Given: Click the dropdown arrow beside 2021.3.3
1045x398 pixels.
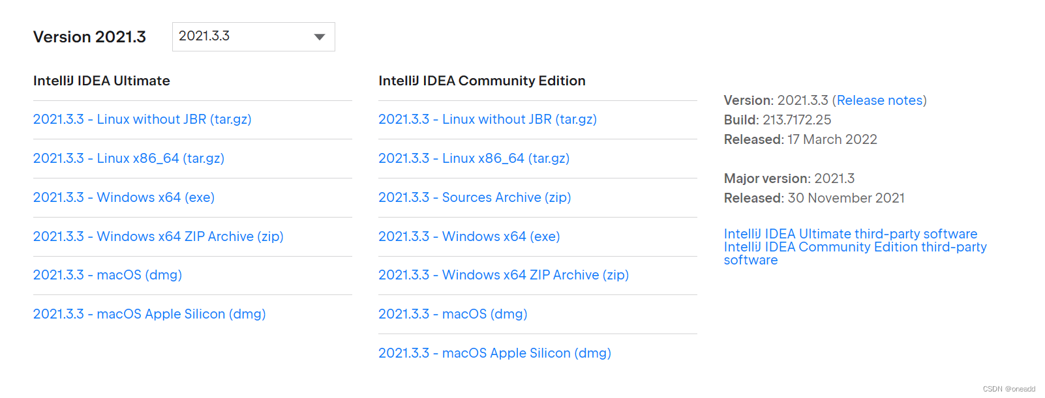Looking at the screenshot, I should 320,37.
